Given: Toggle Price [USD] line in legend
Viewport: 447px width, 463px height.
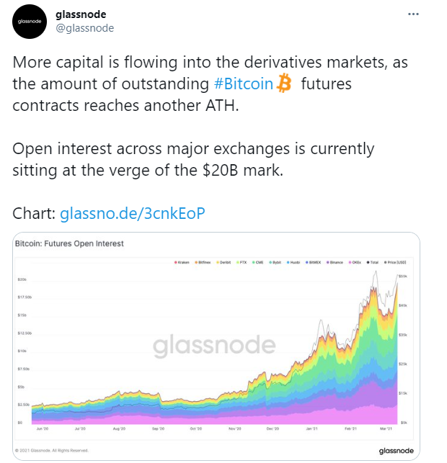Looking at the screenshot, I should tap(395, 262).
